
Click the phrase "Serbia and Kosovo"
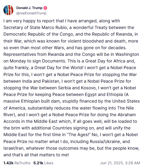(77, 88)
